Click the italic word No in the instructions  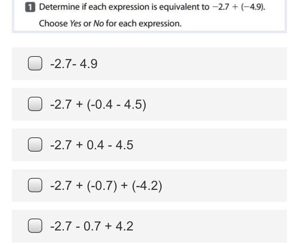tap(98, 23)
